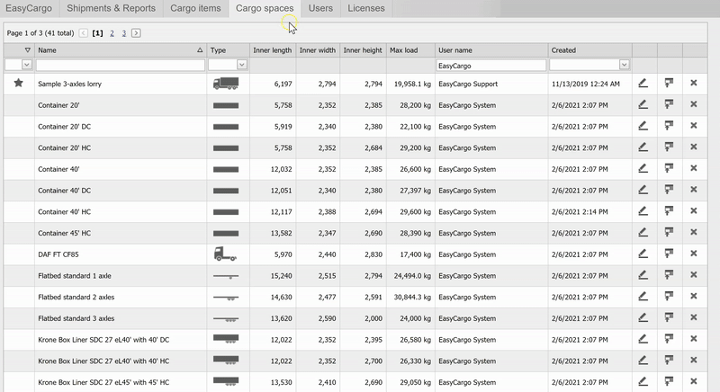
Task: Select current page [1] indicator
Action: pos(97,33)
